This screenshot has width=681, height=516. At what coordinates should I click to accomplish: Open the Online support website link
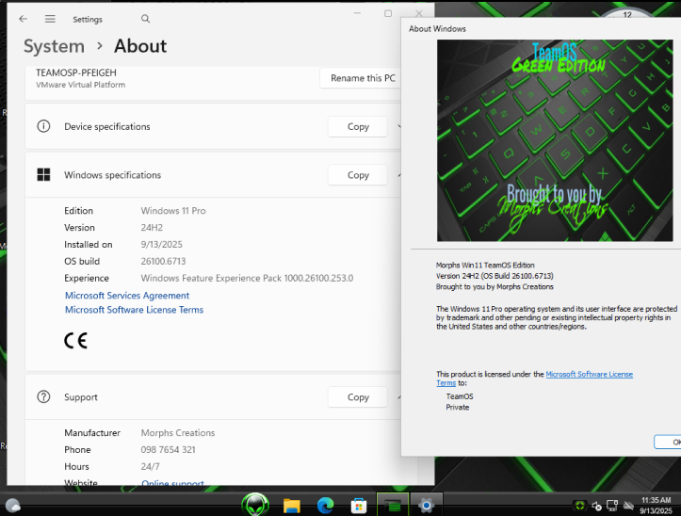coord(172,483)
